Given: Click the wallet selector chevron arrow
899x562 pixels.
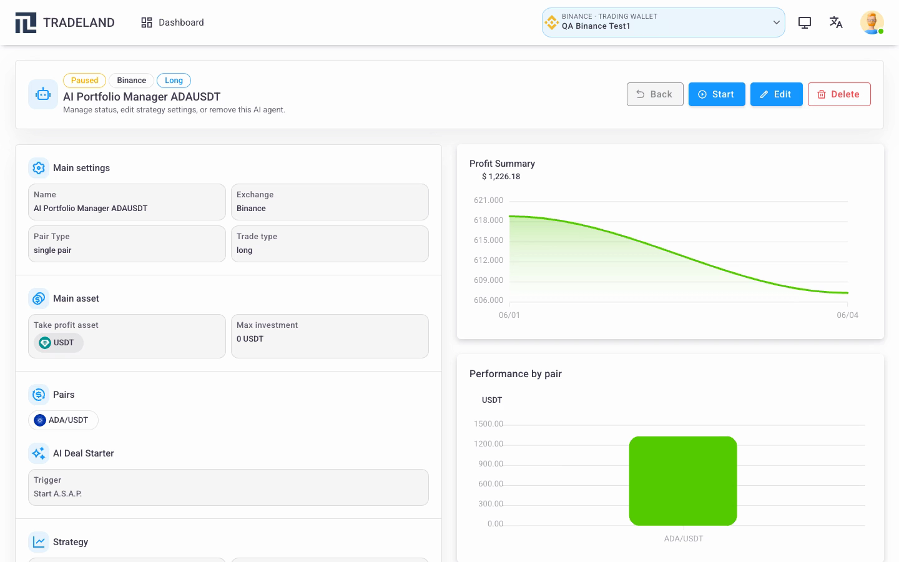Looking at the screenshot, I should click(x=777, y=22).
